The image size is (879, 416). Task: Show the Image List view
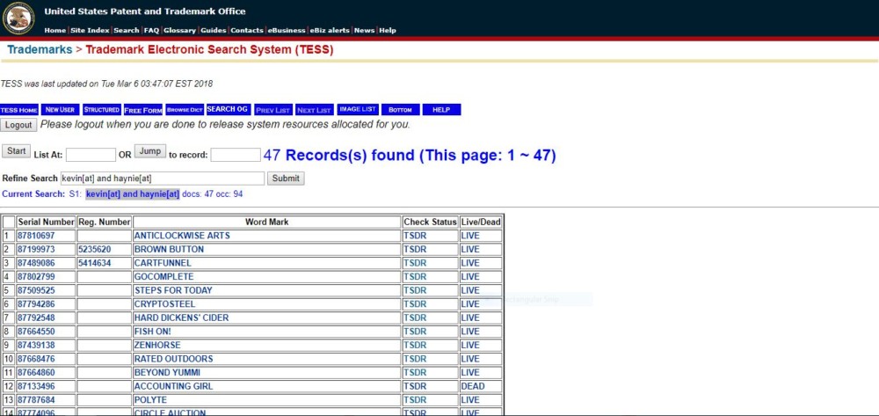pyautogui.click(x=358, y=110)
